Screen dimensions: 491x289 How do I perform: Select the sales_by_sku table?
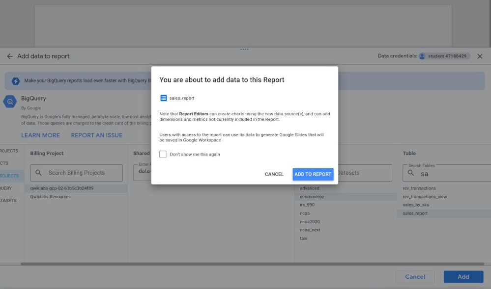pos(444,205)
